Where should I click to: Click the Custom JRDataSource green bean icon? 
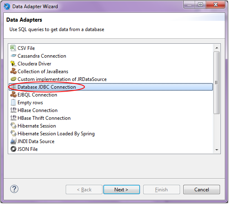[13, 79]
